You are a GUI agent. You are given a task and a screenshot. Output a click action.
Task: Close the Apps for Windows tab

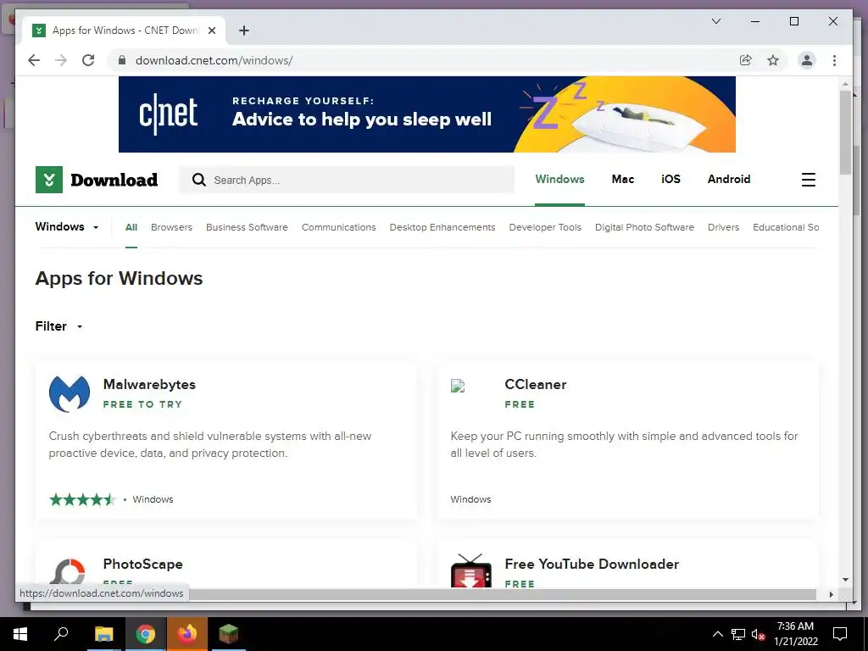(212, 31)
